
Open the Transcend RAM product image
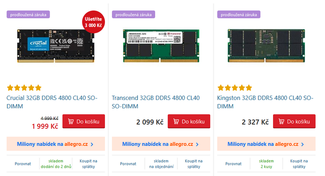(x=161, y=46)
